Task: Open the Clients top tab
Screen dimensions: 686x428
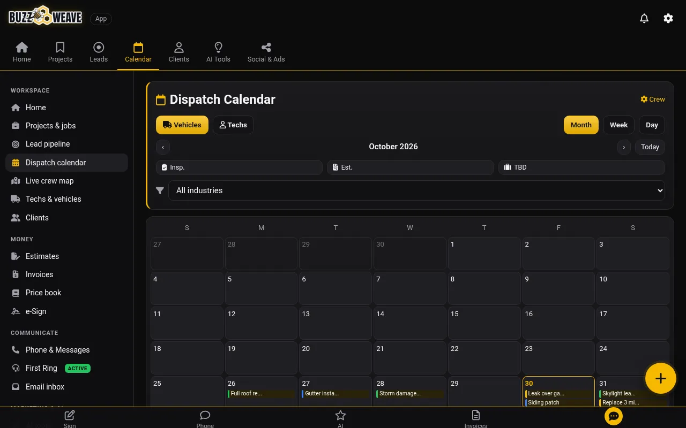Action: [179, 52]
